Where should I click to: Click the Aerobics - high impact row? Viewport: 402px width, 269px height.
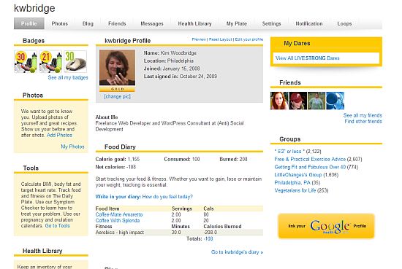pyautogui.click(x=179, y=233)
